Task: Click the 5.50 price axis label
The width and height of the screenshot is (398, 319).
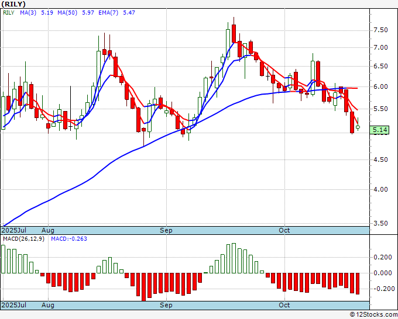Action: click(x=380, y=109)
